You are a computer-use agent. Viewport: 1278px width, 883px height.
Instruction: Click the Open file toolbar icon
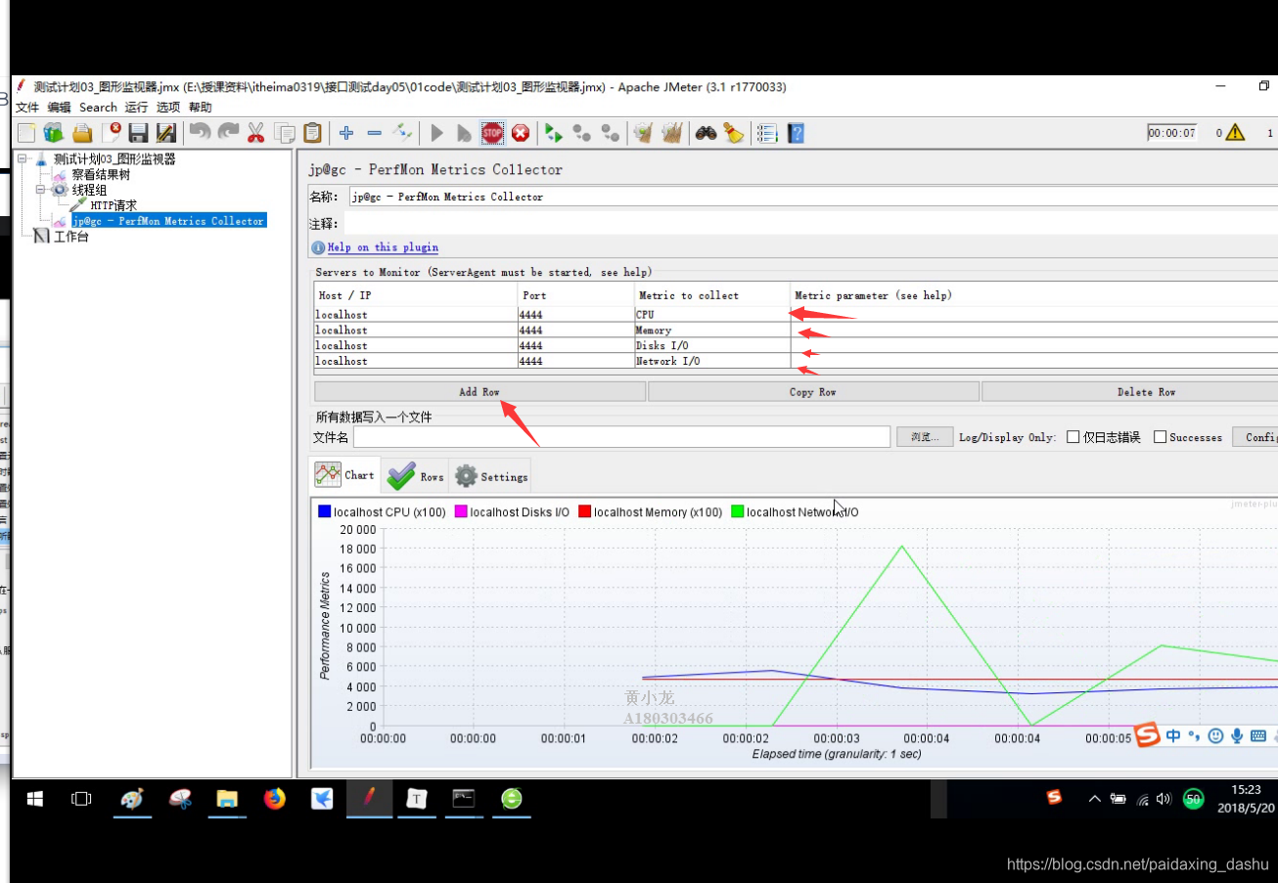tap(82, 133)
